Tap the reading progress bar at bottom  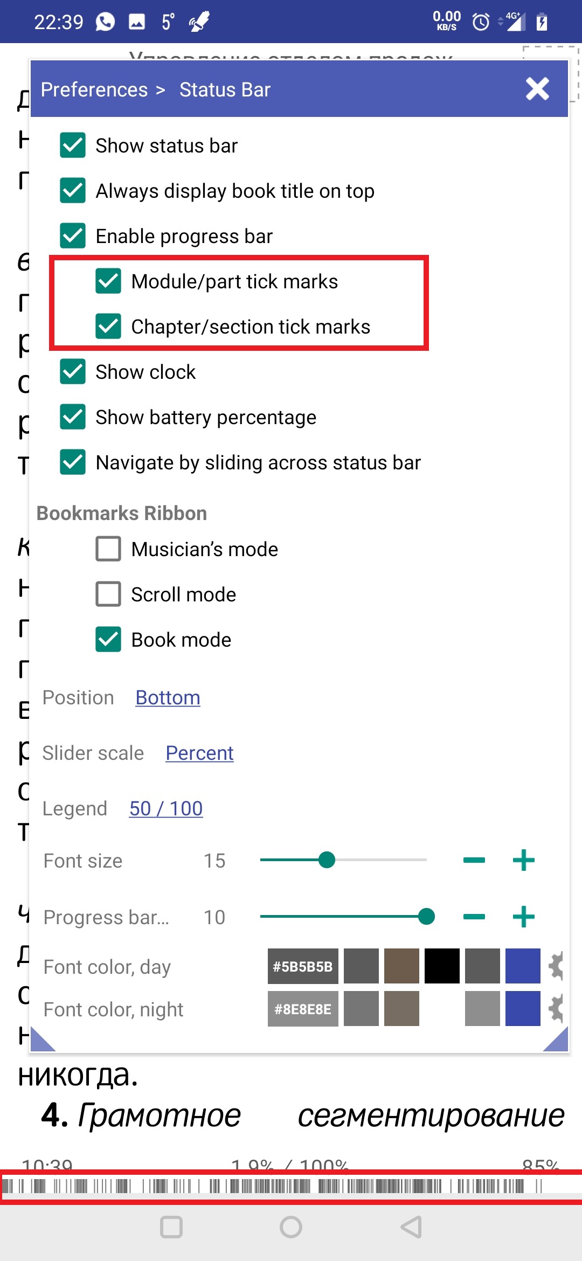[291, 1186]
